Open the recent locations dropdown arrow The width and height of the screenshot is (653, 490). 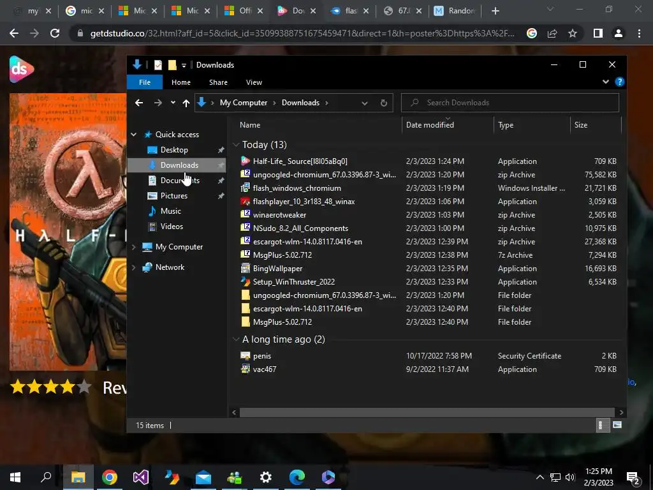tap(173, 103)
